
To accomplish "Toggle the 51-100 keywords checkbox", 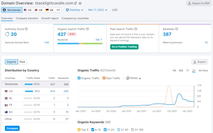I will click(132, 129).
